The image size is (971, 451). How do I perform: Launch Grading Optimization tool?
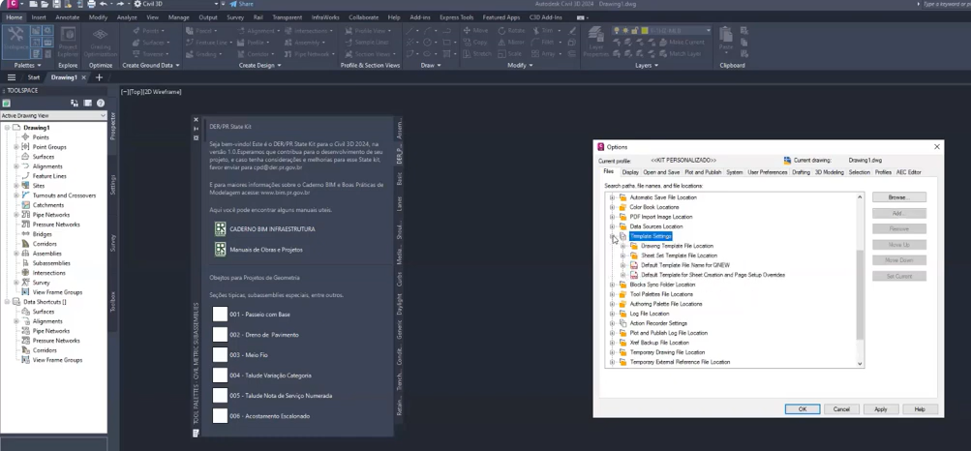point(101,42)
